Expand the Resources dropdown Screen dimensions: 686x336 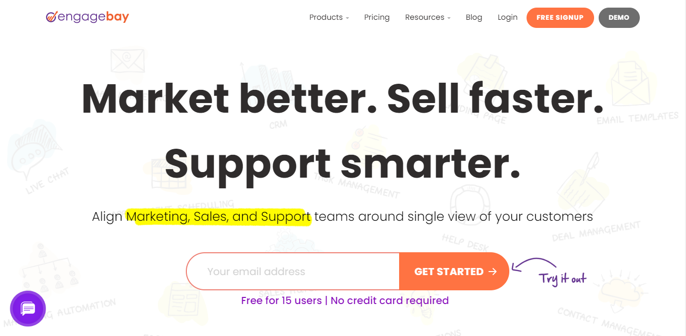pos(427,17)
